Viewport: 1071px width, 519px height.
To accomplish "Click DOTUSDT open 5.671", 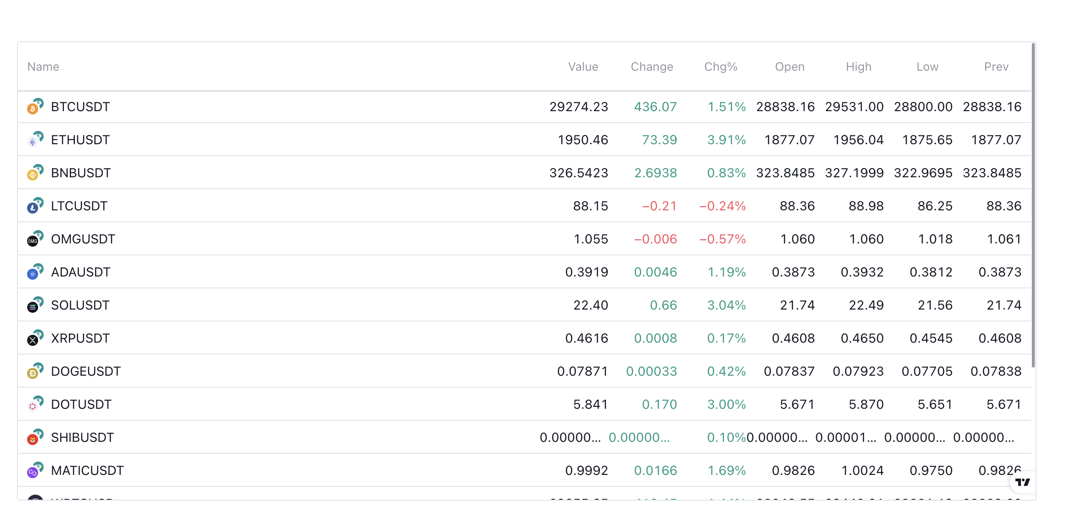I will pyautogui.click(x=797, y=404).
